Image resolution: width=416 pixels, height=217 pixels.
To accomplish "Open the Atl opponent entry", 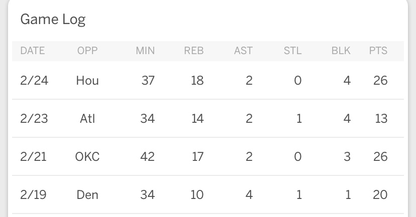I will click(x=87, y=119).
